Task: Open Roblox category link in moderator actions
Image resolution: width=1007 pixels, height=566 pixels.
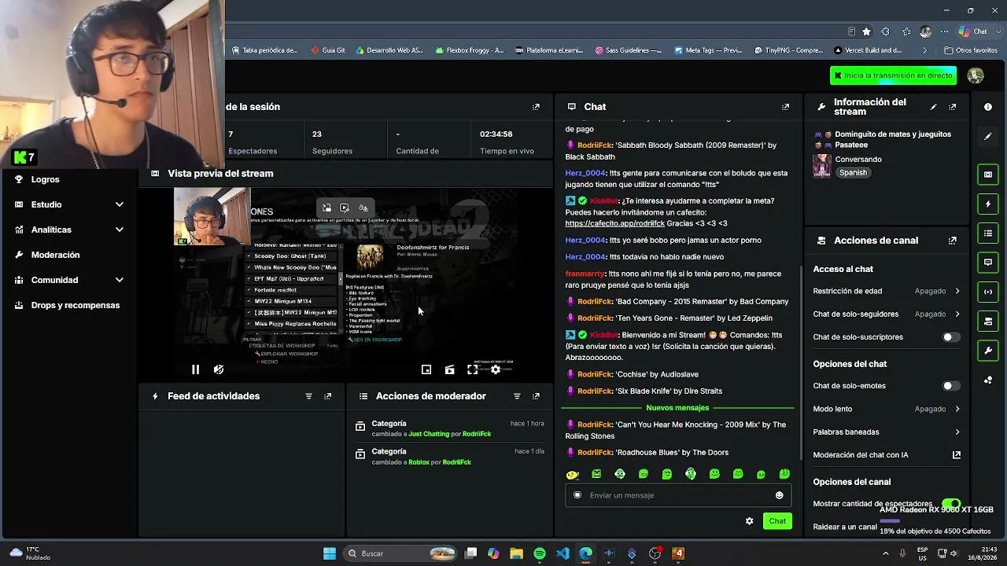Action: click(419, 462)
